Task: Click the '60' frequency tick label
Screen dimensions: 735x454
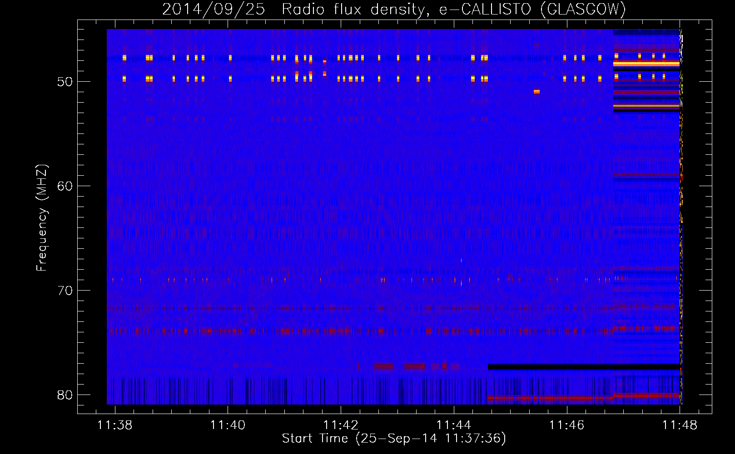Action: pyautogui.click(x=65, y=186)
